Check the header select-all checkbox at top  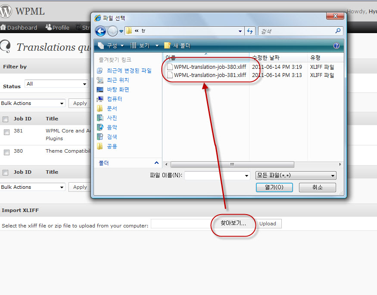[x=6, y=119]
